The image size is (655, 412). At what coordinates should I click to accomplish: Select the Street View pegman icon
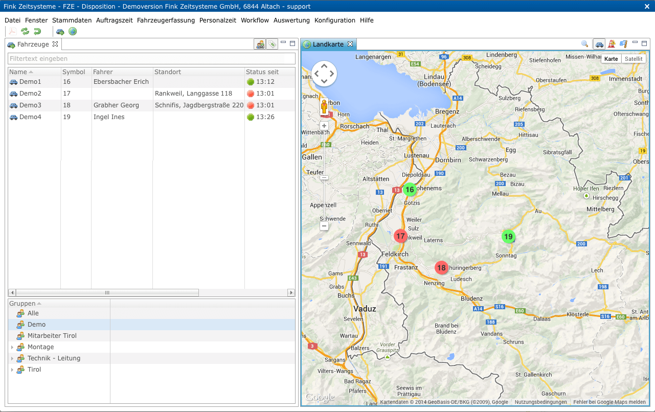(x=324, y=107)
